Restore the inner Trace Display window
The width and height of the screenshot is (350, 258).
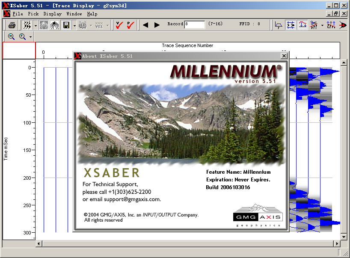(x=336, y=14)
